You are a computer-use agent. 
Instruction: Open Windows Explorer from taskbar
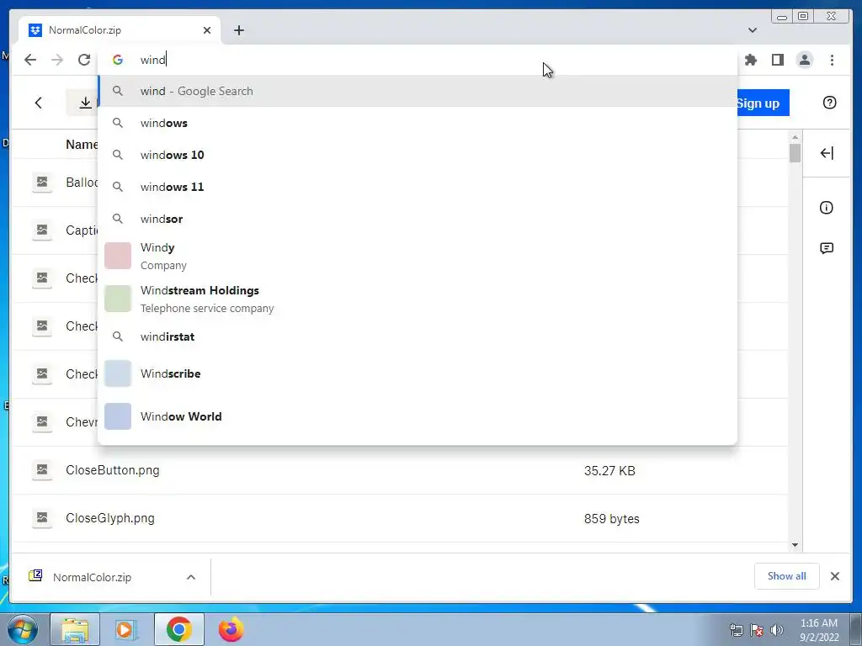point(75,629)
